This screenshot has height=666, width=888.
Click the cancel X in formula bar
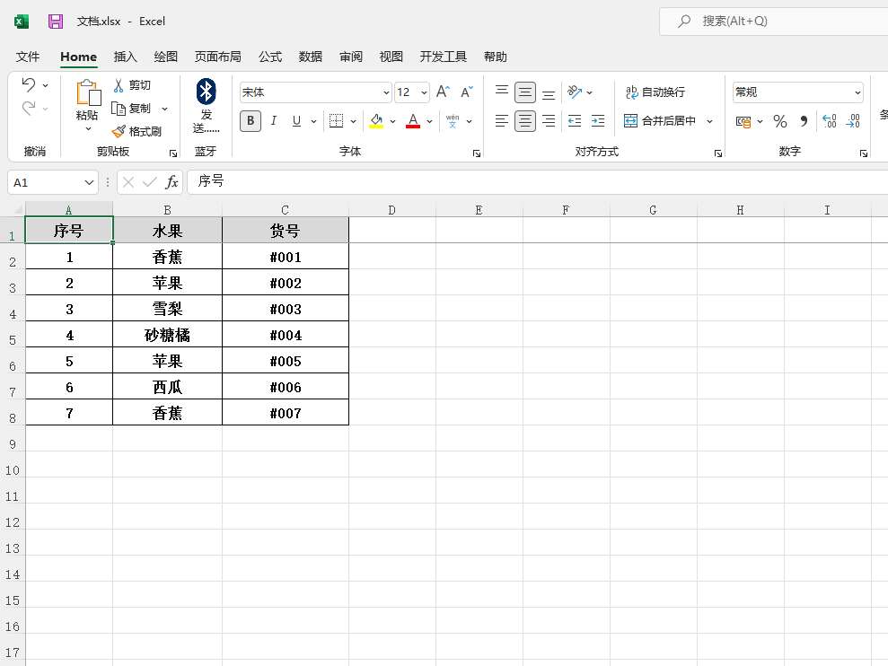[128, 182]
